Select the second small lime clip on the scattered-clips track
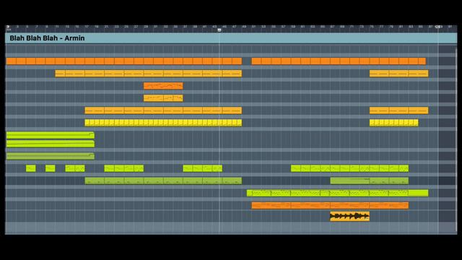The width and height of the screenshot is (462, 260). (x=50, y=168)
